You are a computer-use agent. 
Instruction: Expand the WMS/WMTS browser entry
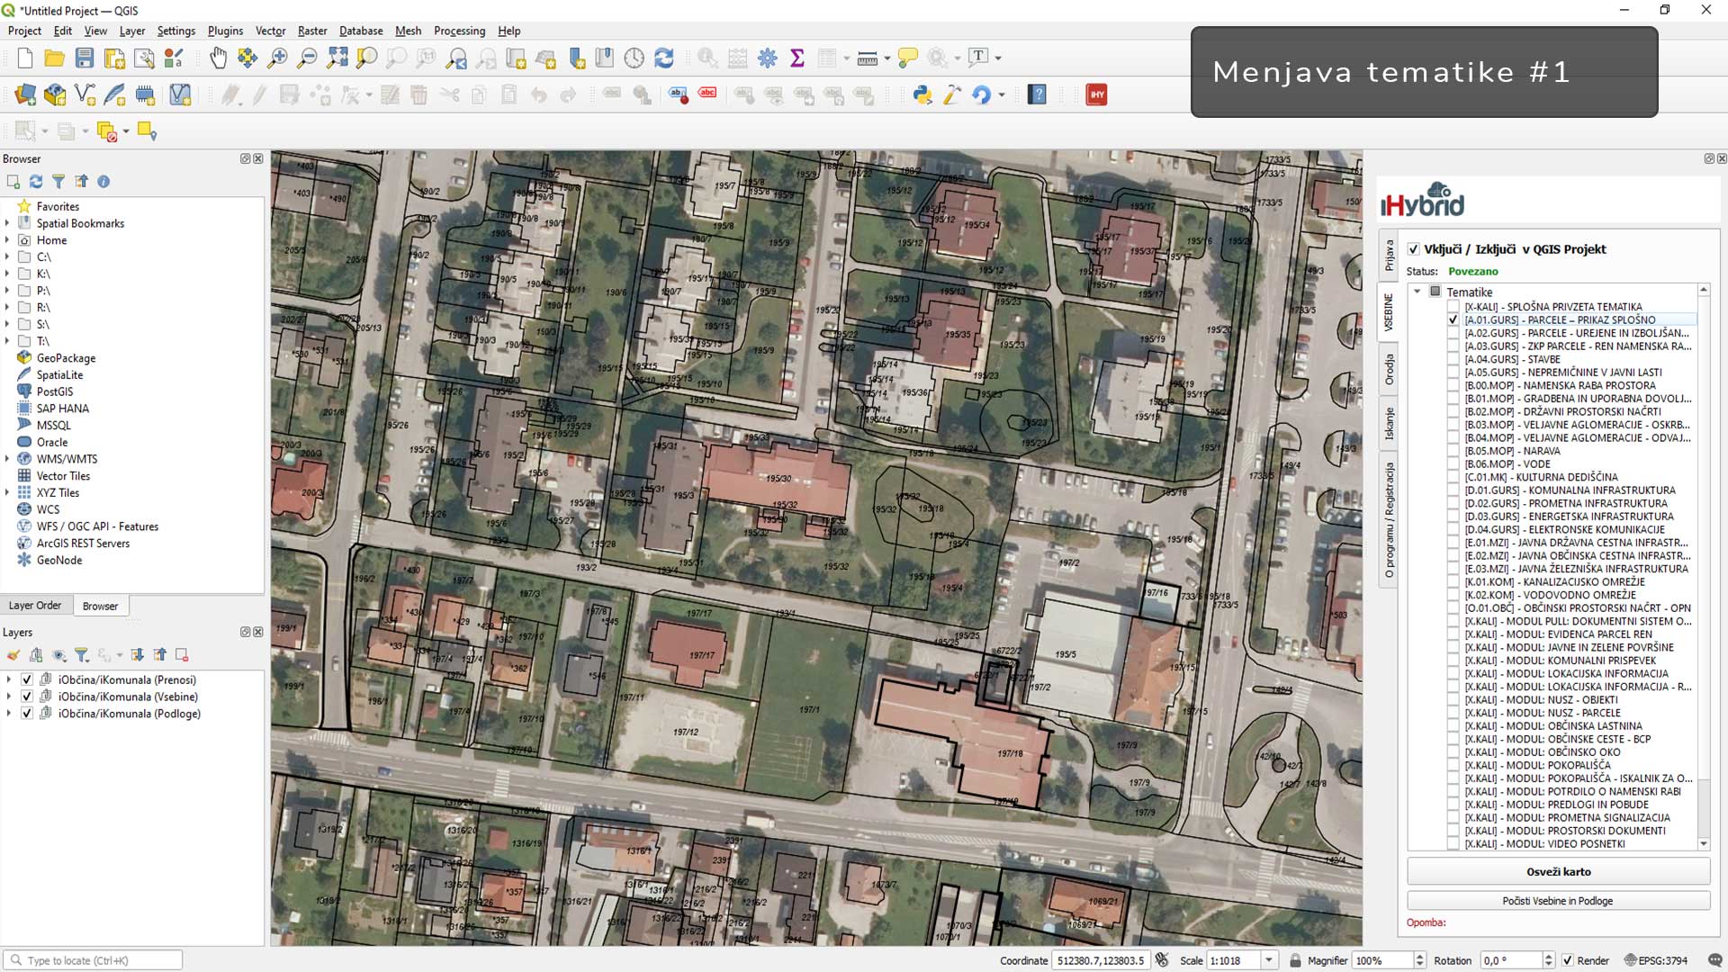[8, 459]
